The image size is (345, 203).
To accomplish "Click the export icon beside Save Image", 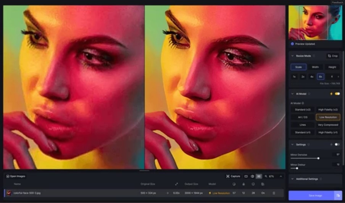I will (x=338, y=195).
